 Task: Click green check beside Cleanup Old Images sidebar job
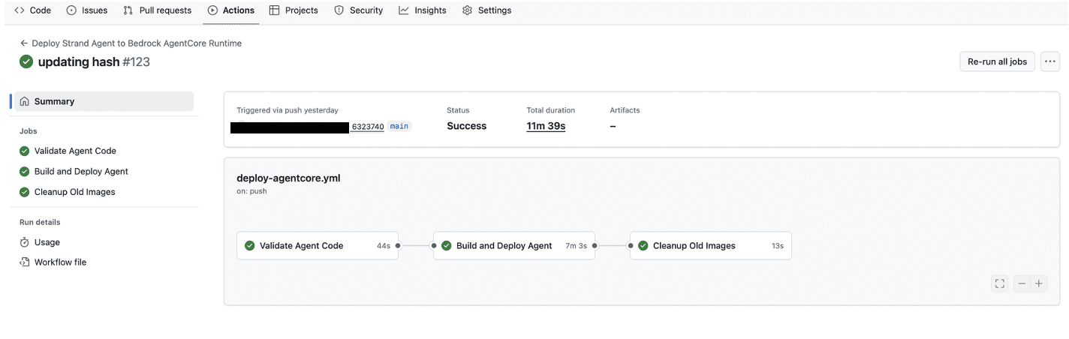point(25,192)
